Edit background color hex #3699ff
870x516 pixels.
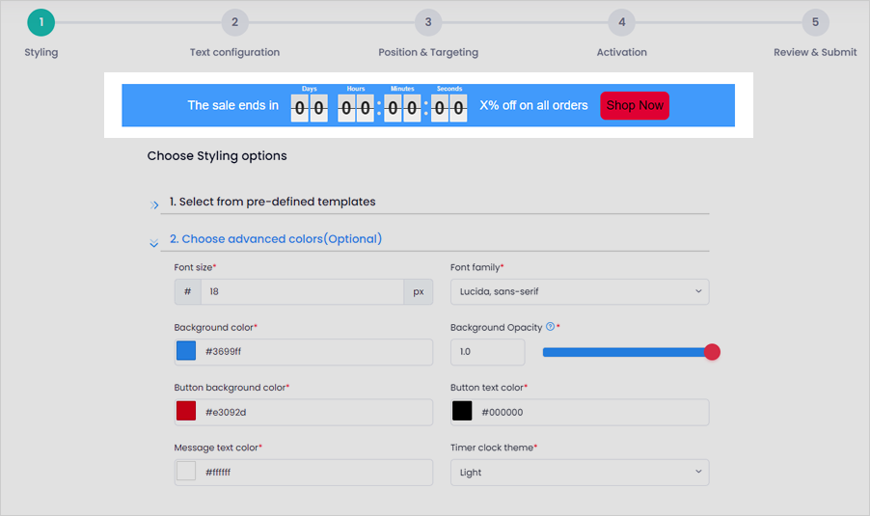(x=316, y=352)
